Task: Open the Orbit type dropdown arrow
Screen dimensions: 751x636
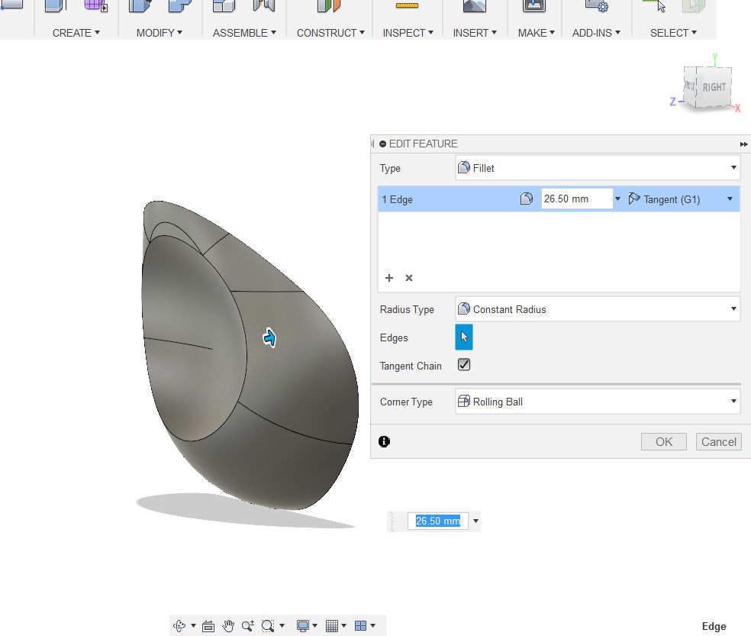Action: (x=194, y=625)
